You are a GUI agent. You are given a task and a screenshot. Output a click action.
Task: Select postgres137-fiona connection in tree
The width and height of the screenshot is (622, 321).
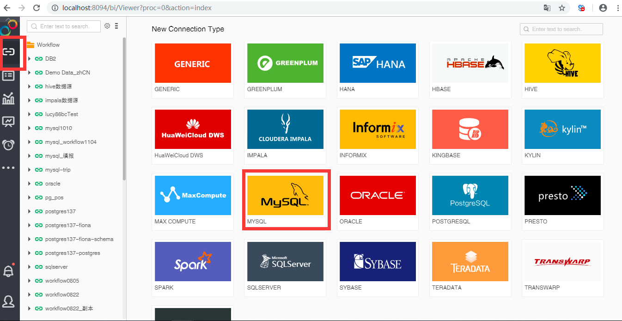coord(68,225)
